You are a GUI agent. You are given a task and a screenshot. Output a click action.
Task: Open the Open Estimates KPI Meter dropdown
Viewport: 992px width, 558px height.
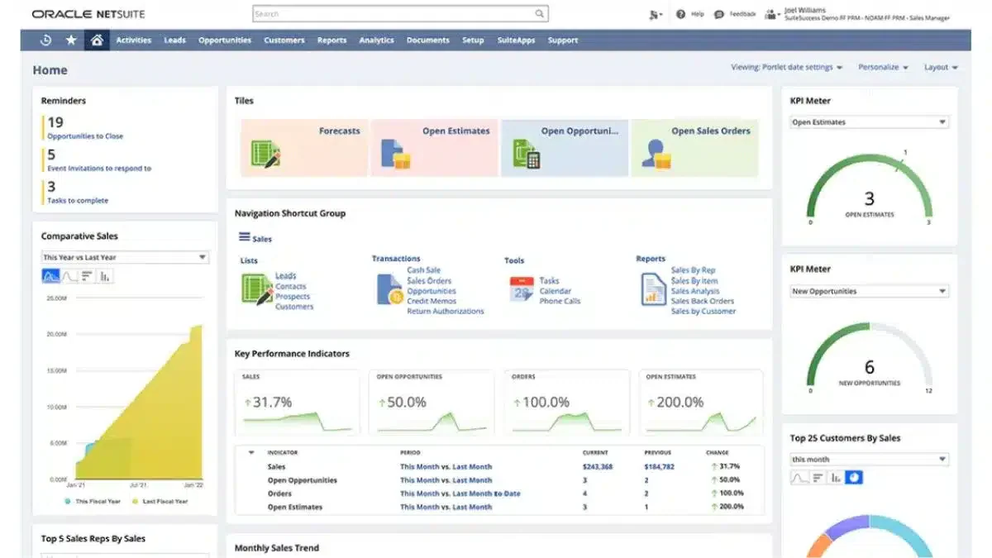(870, 122)
